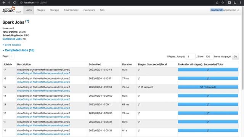This screenshot has height=137, width=244.
Task: Click the (?) help icon beside Spark Jobs
Action: pyautogui.click(x=27, y=21)
